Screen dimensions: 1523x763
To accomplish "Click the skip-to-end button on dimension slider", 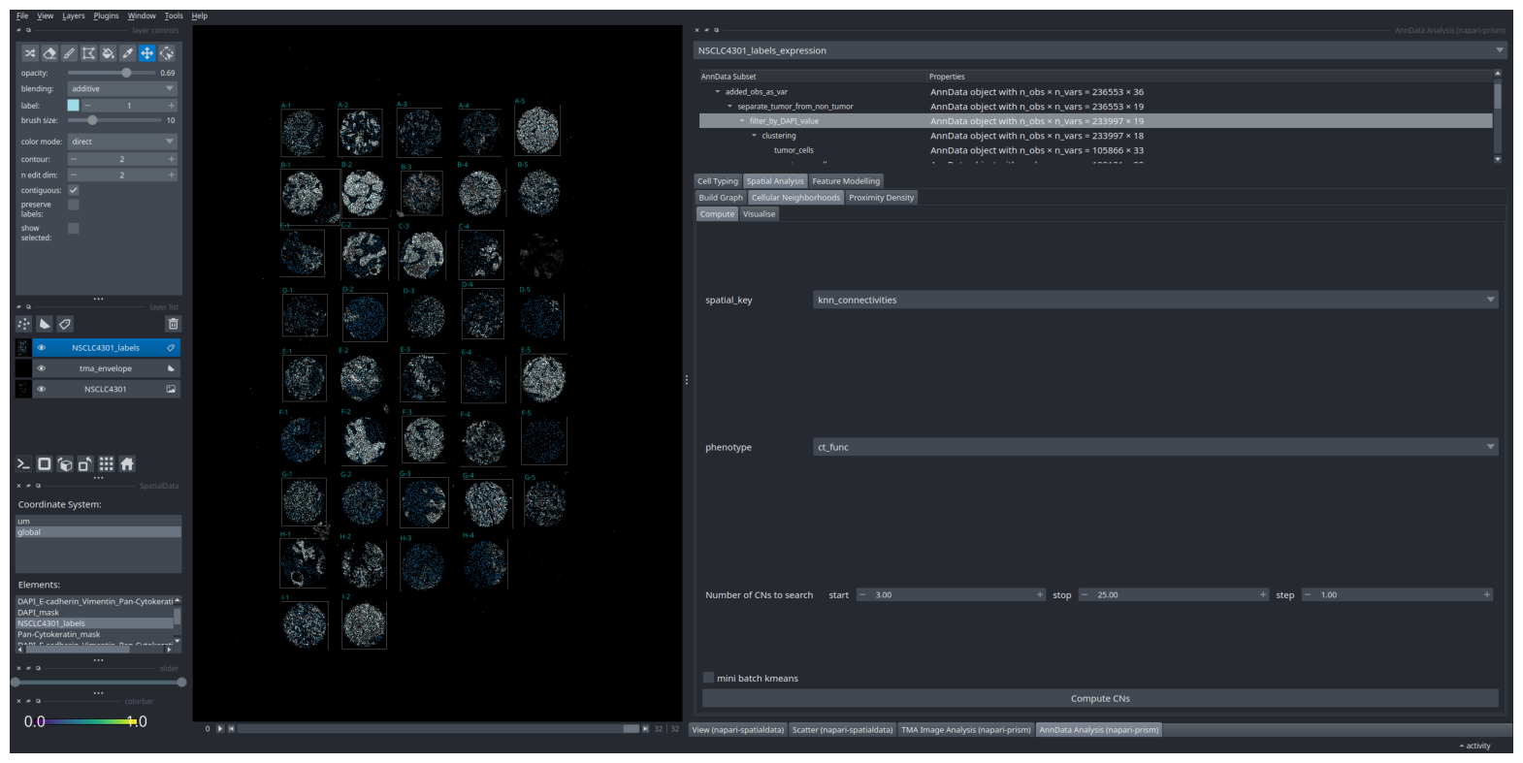I will (645, 728).
